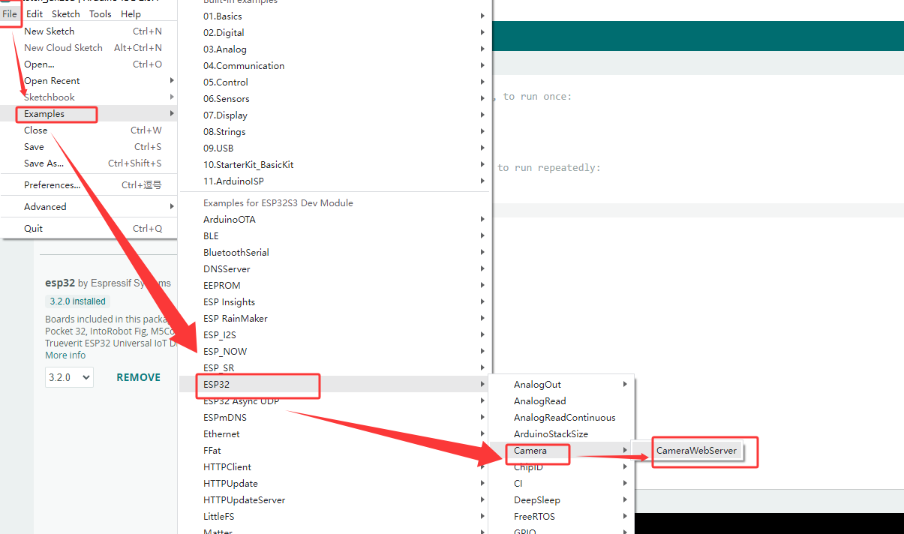Viewport: 904px width, 534px height.
Task: Expand the Advanced submenu
Action: tap(89, 207)
